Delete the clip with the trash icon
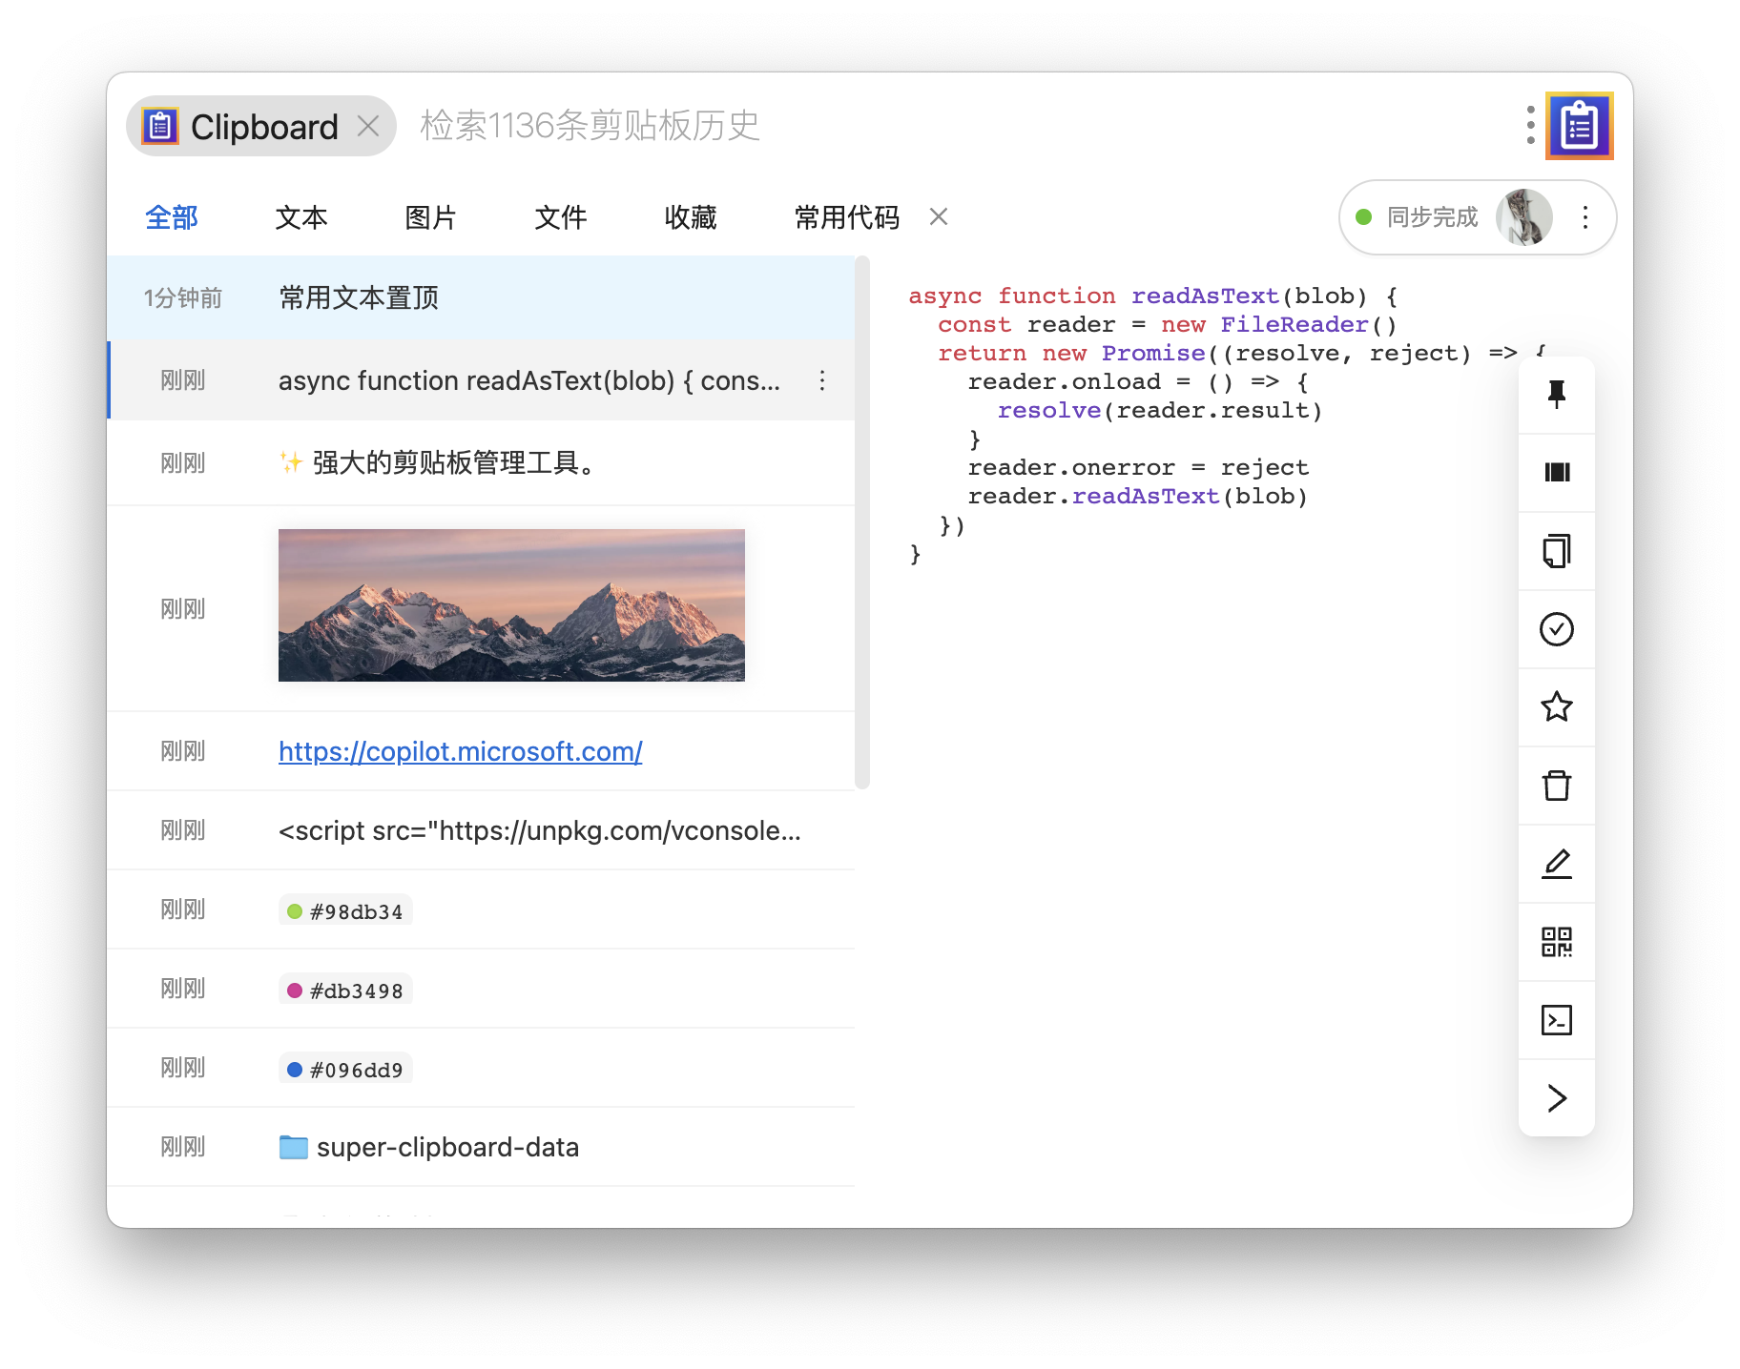Screen dimensions: 1740x1369 1556,785
